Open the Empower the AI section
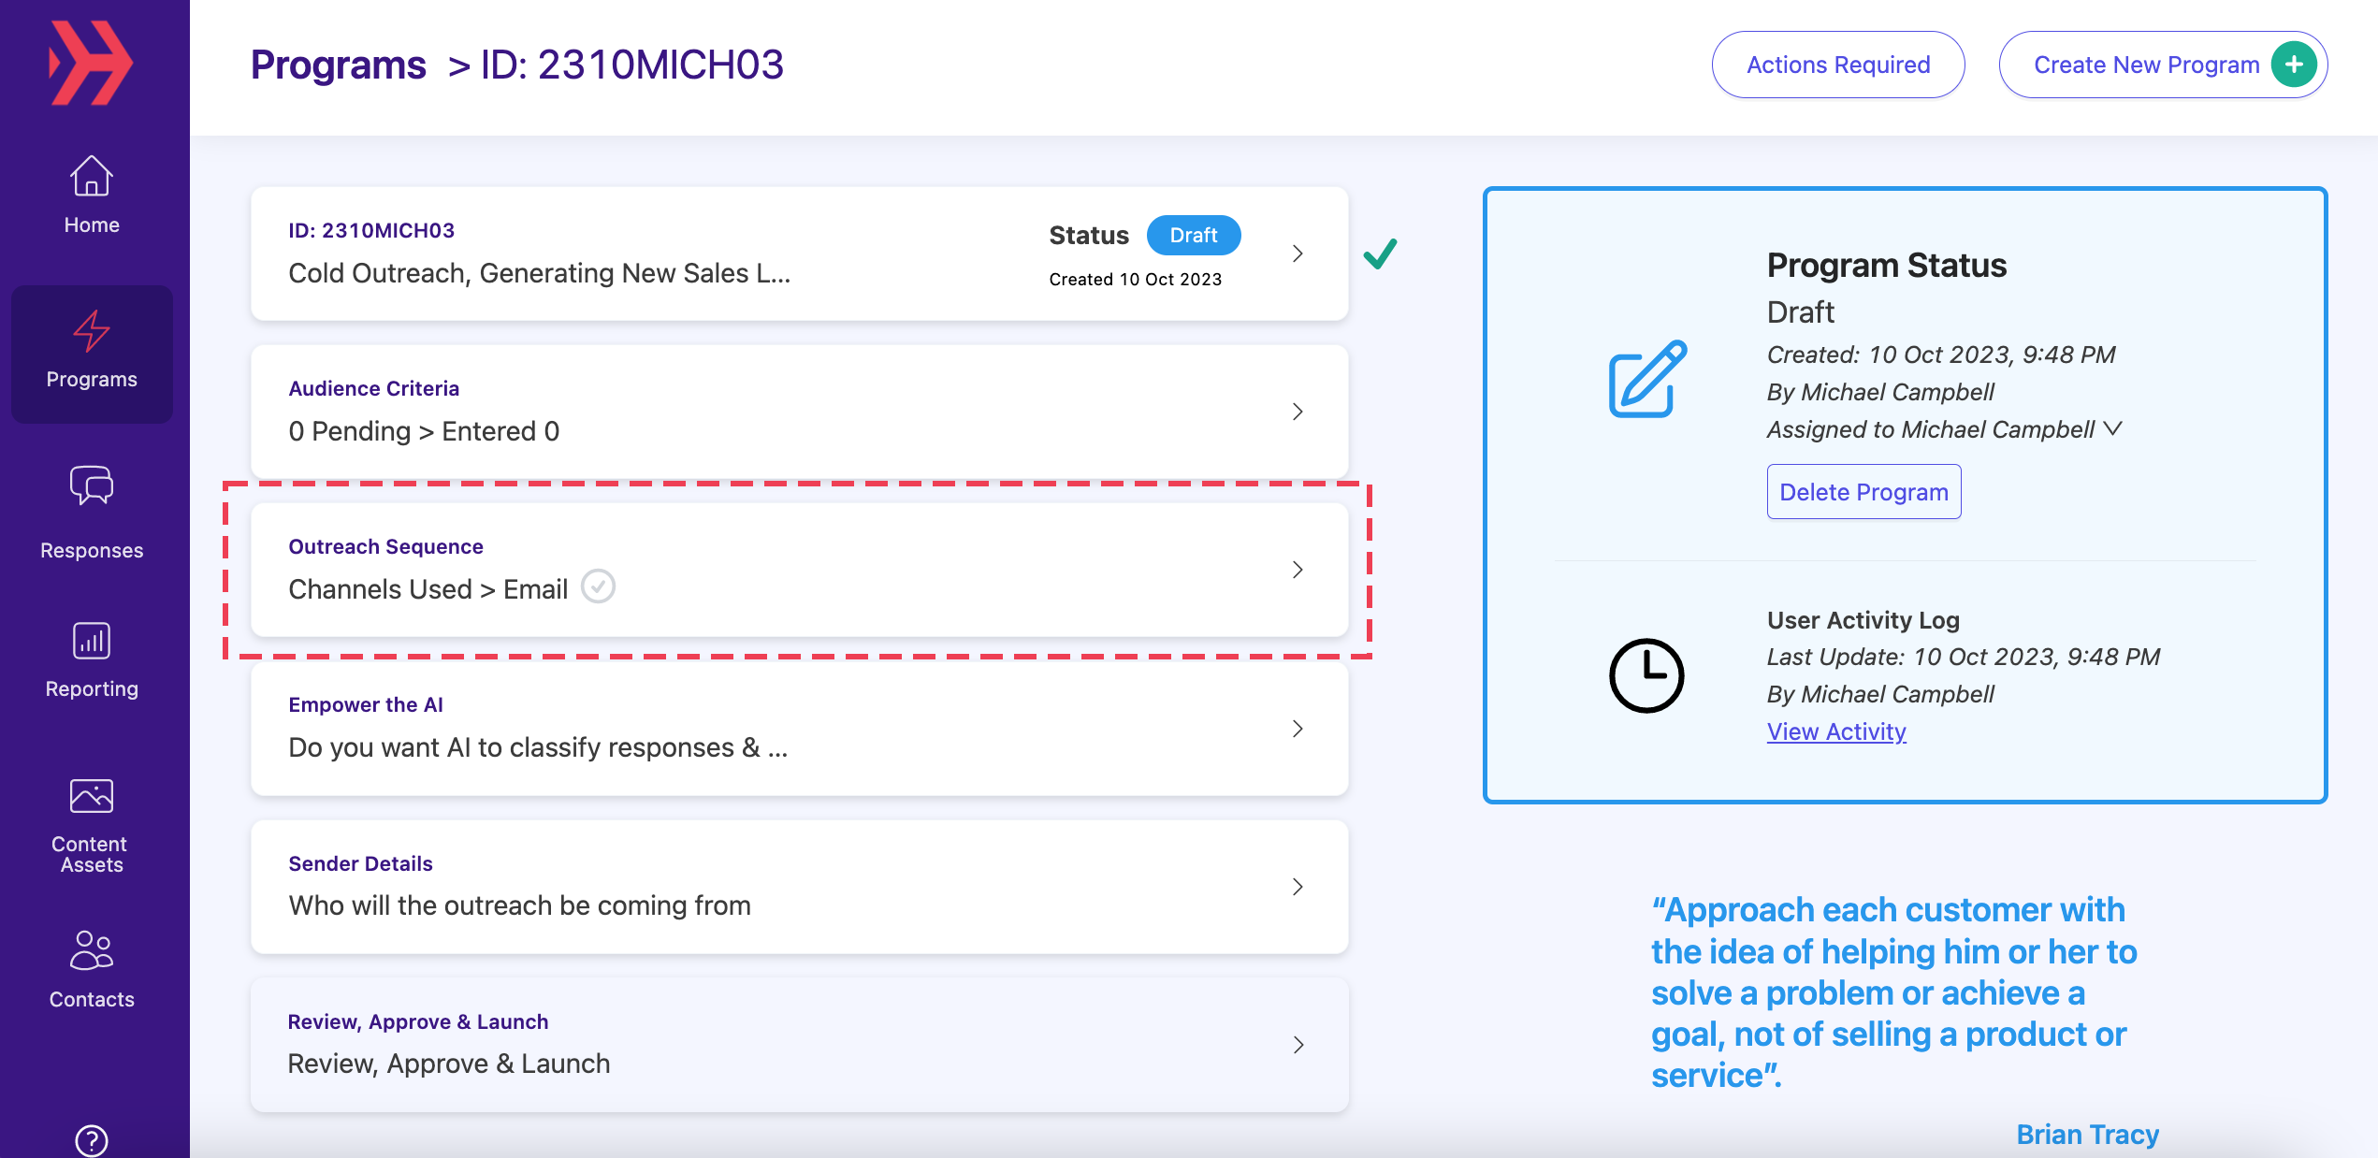 (800, 729)
